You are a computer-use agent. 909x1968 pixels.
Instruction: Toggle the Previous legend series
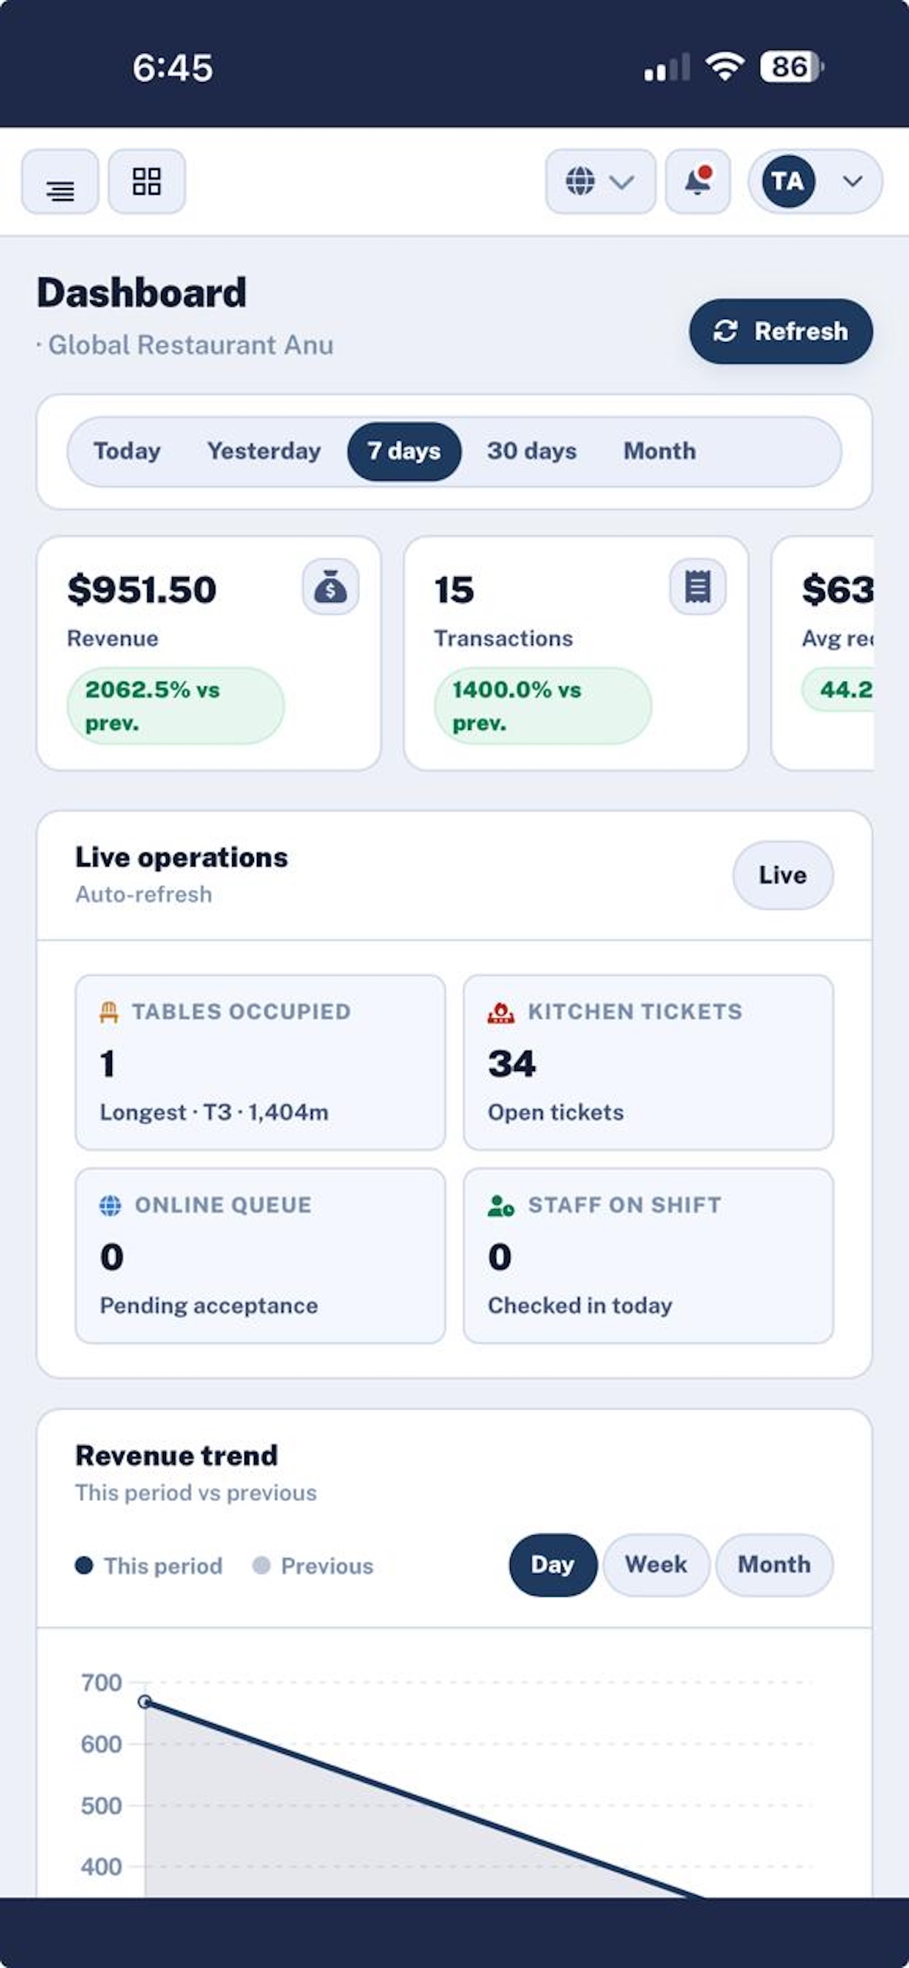(313, 1566)
